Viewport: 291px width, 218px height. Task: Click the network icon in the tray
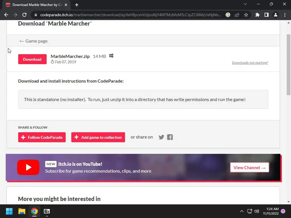[x=250, y=211]
